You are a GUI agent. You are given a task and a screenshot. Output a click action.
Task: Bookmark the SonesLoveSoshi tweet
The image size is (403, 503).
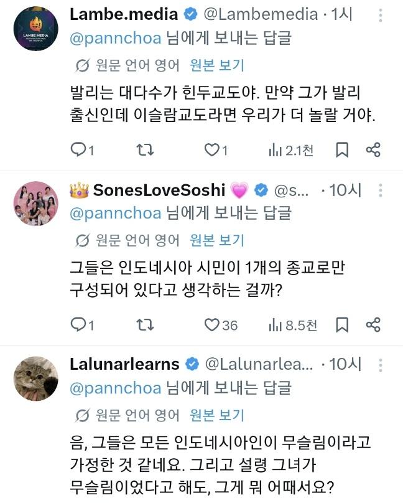342,325
